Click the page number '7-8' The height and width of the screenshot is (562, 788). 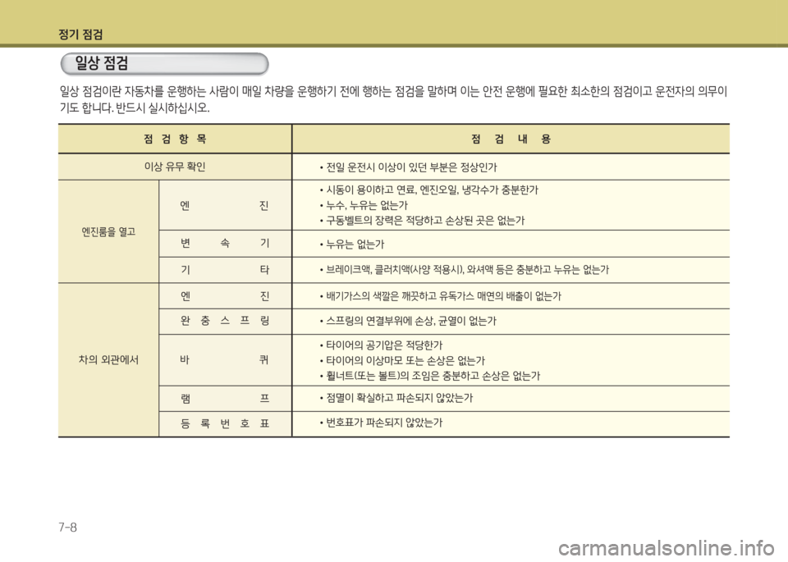click(67, 527)
